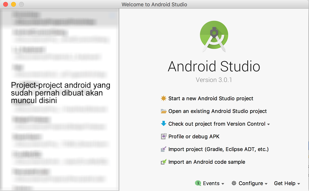This screenshot has width=309, height=191.
Task: Open an existing Android Studio project
Action: (217, 111)
